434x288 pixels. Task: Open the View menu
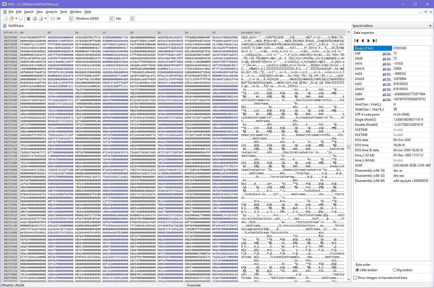pyautogui.click(x=40, y=12)
